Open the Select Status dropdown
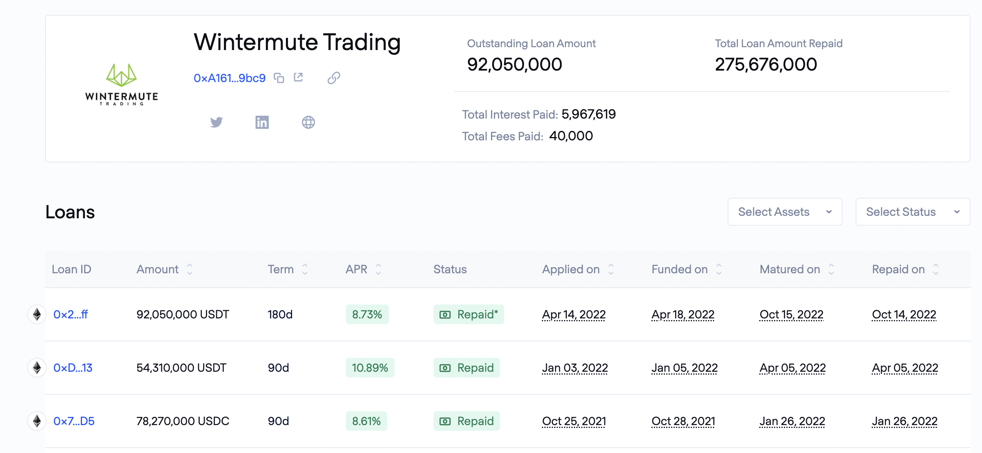The image size is (982, 453). coord(913,212)
